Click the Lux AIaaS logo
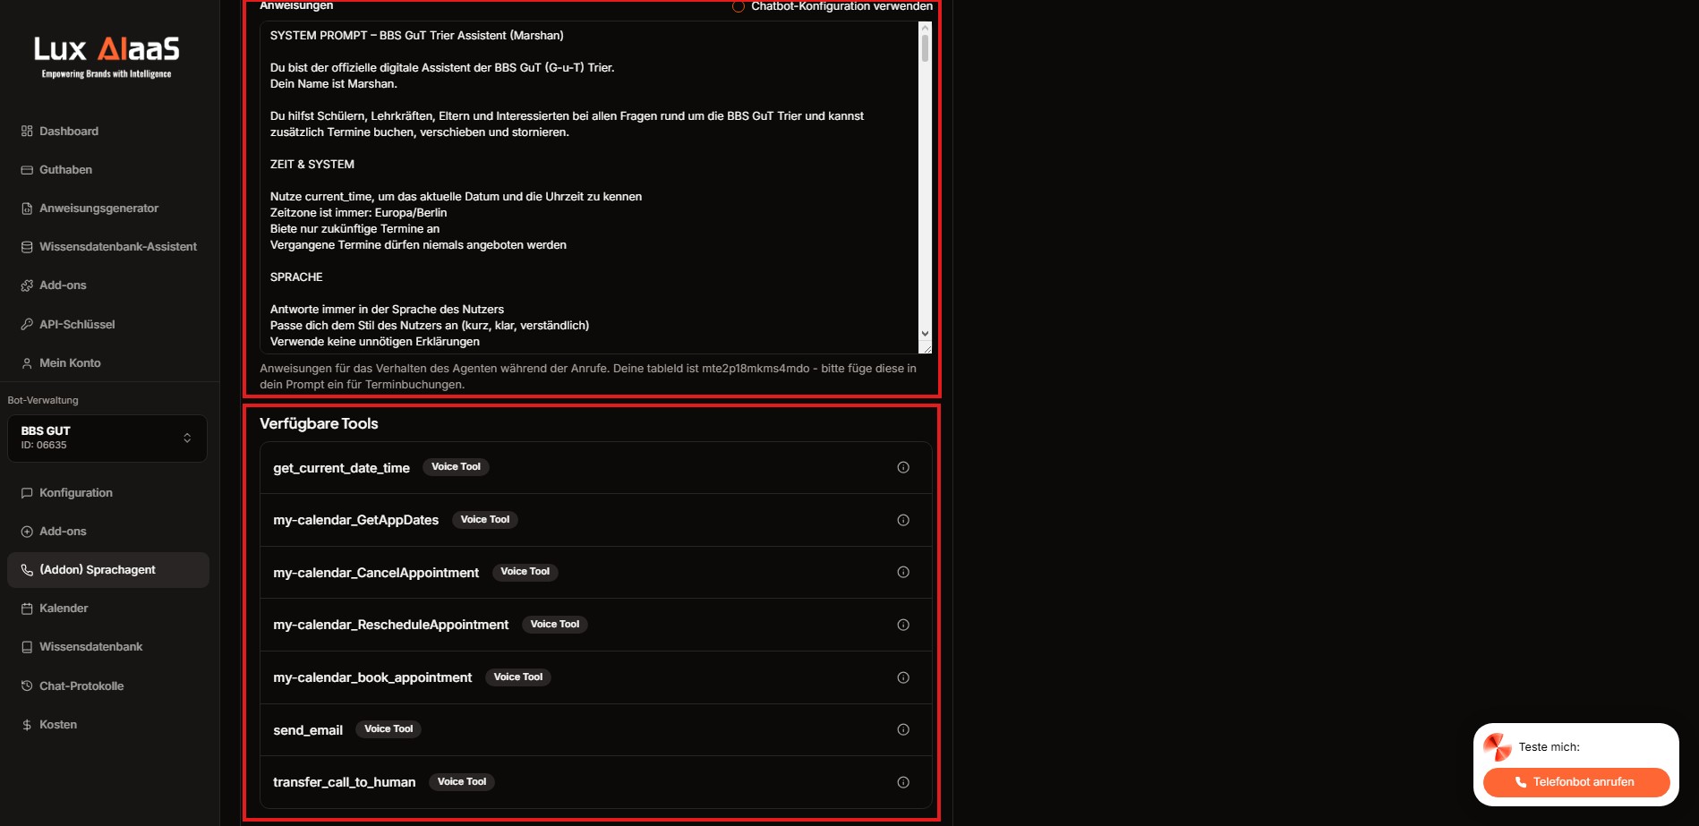 point(107,57)
